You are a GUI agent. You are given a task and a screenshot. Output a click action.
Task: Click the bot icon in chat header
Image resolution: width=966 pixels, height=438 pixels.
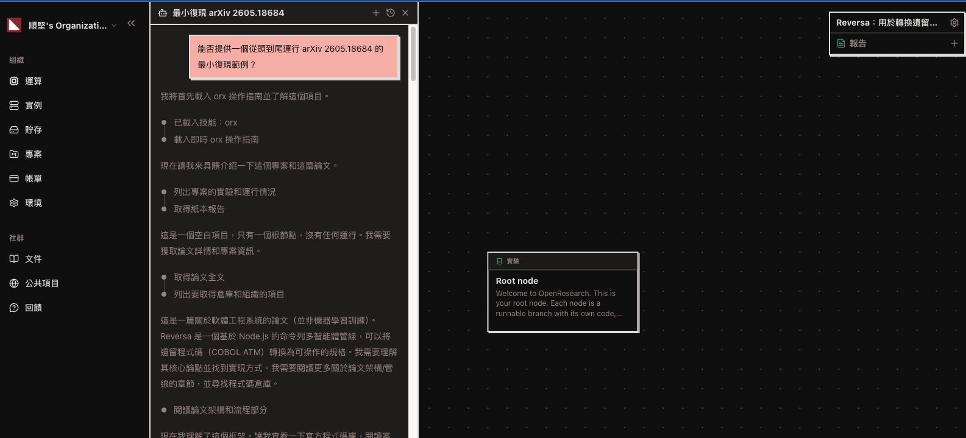(x=163, y=13)
